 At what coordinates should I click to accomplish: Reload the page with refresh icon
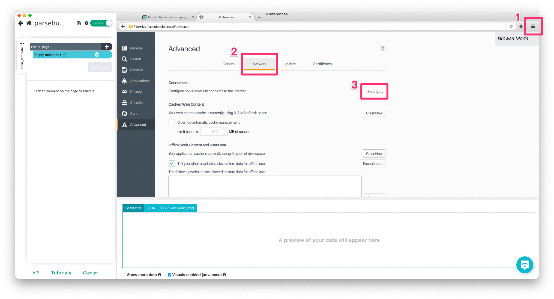tap(511, 26)
